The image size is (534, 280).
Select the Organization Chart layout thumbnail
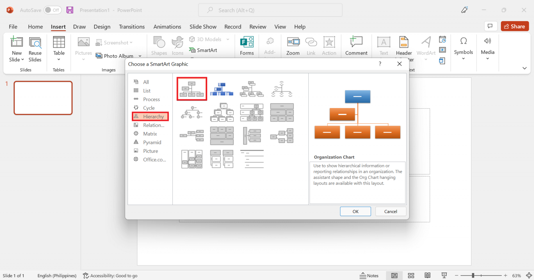(x=192, y=88)
